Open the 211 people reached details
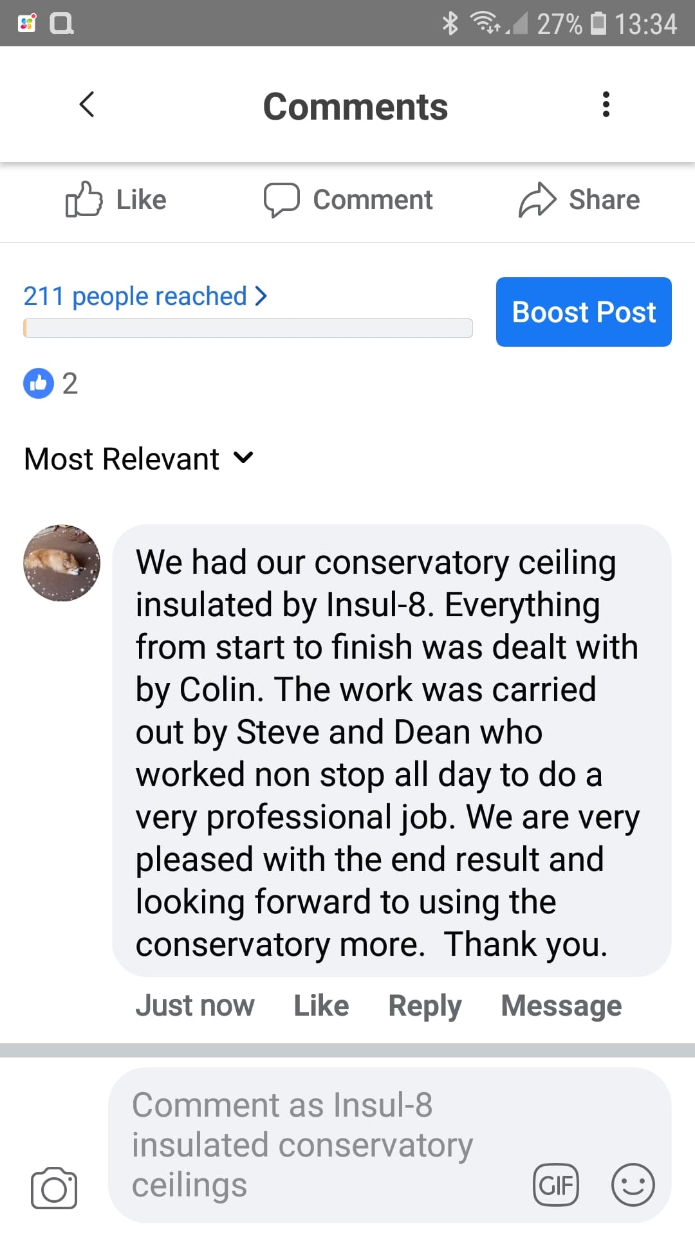 [145, 297]
